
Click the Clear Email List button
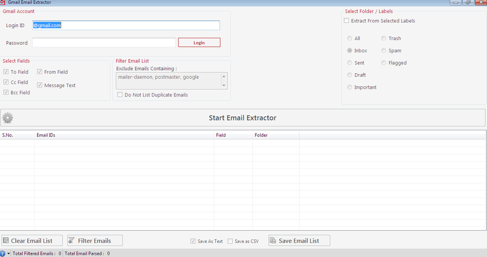[x=32, y=241]
